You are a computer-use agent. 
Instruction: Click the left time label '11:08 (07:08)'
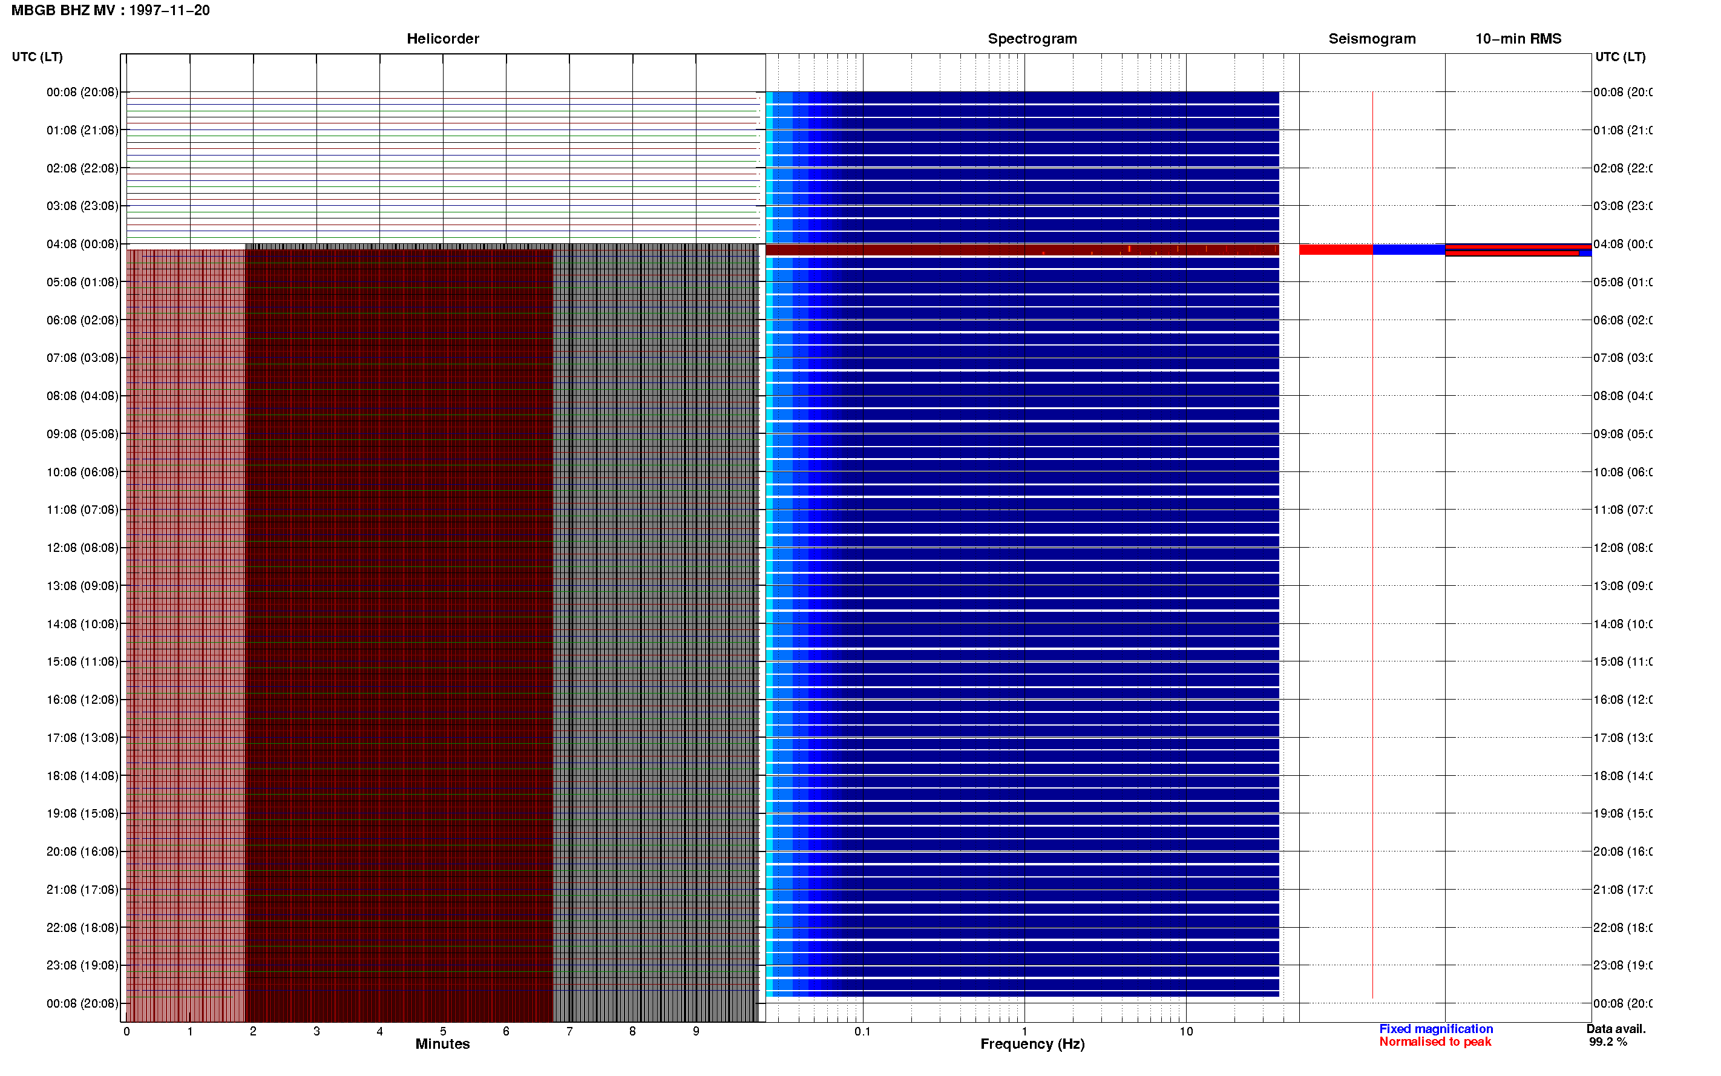82,510
